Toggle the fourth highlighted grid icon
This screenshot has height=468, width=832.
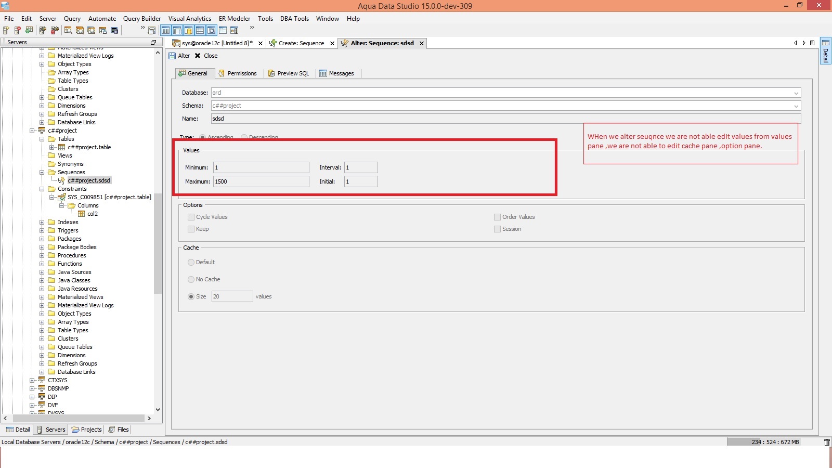coord(200,30)
